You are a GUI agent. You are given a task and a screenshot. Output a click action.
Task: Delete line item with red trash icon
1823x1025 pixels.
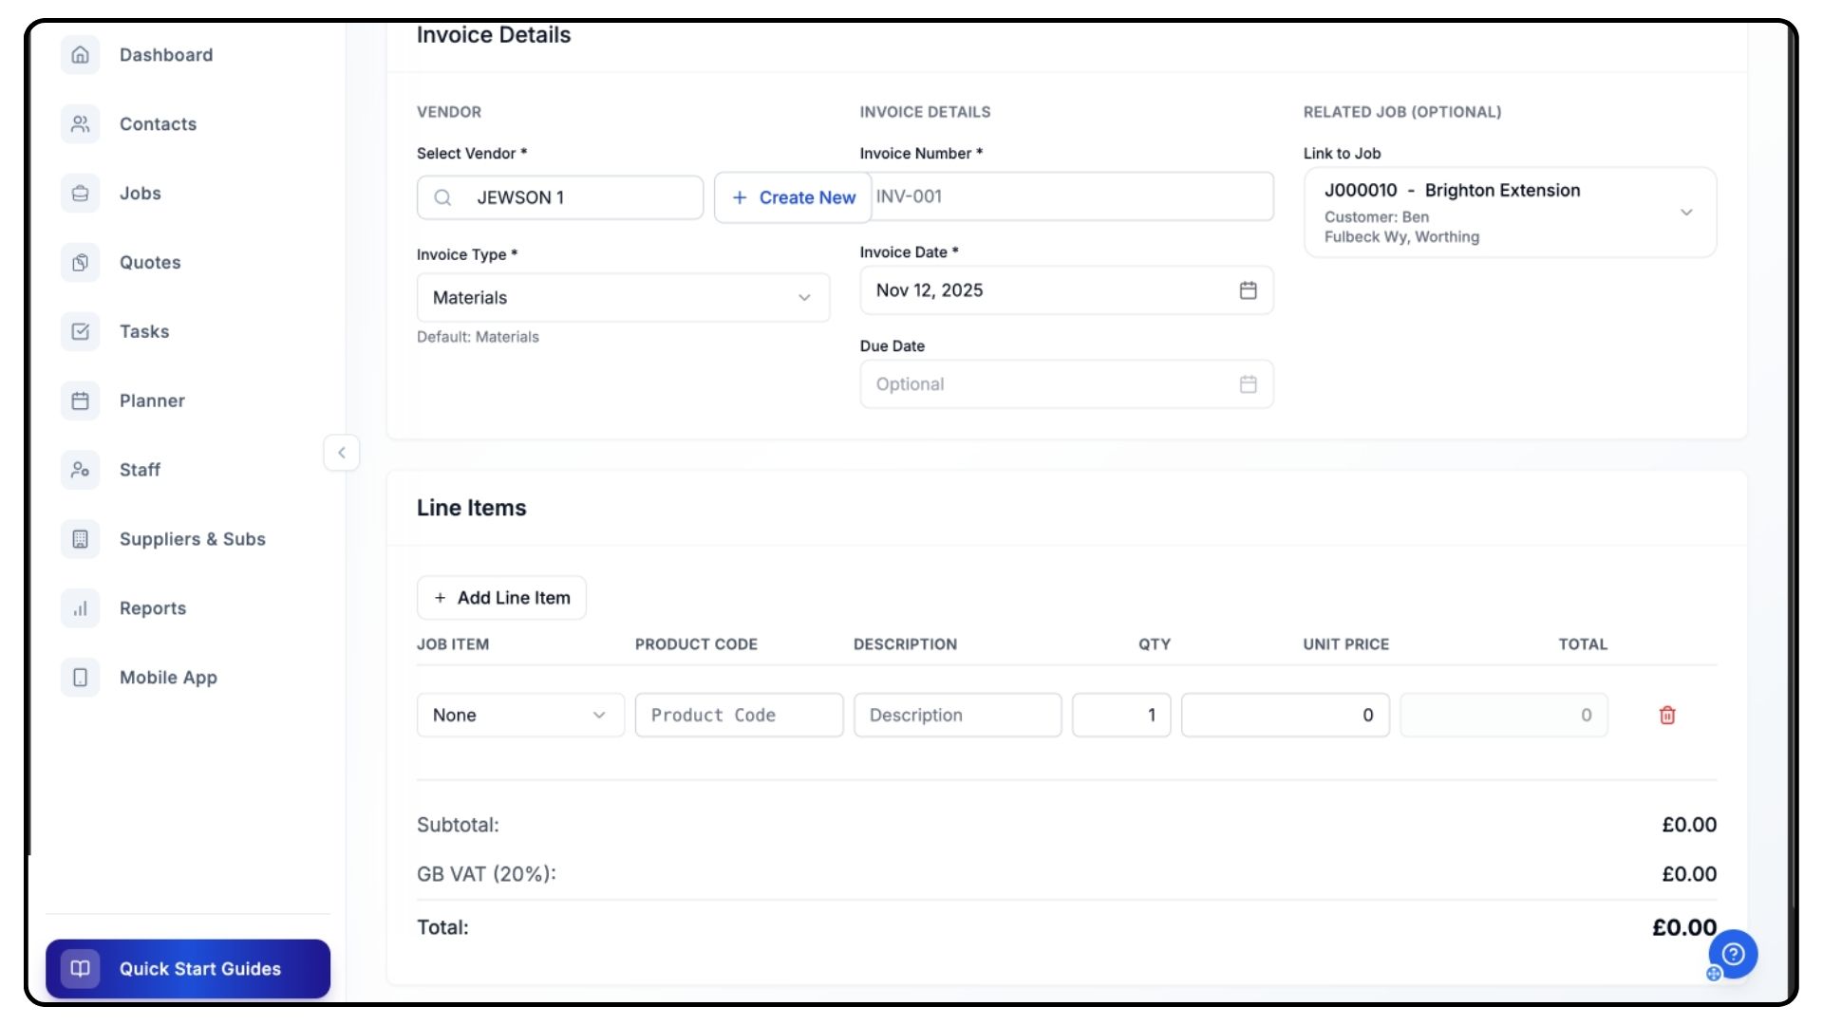click(1667, 716)
